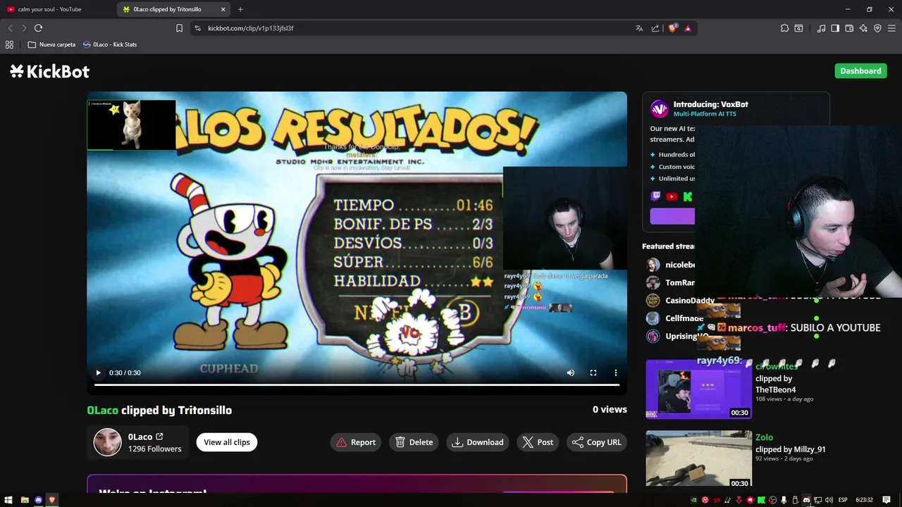Open a new browser tab
Image resolution: width=902 pixels, height=507 pixels.
click(x=240, y=9)
